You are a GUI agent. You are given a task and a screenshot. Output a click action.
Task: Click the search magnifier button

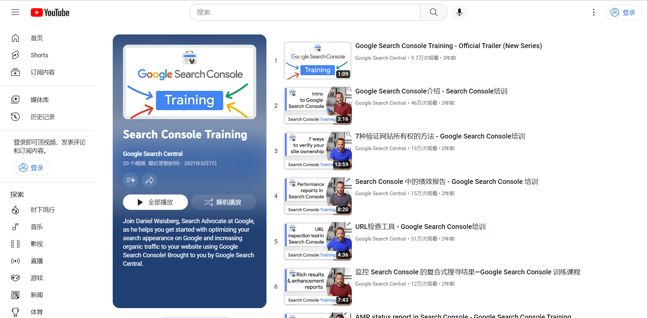433,12
